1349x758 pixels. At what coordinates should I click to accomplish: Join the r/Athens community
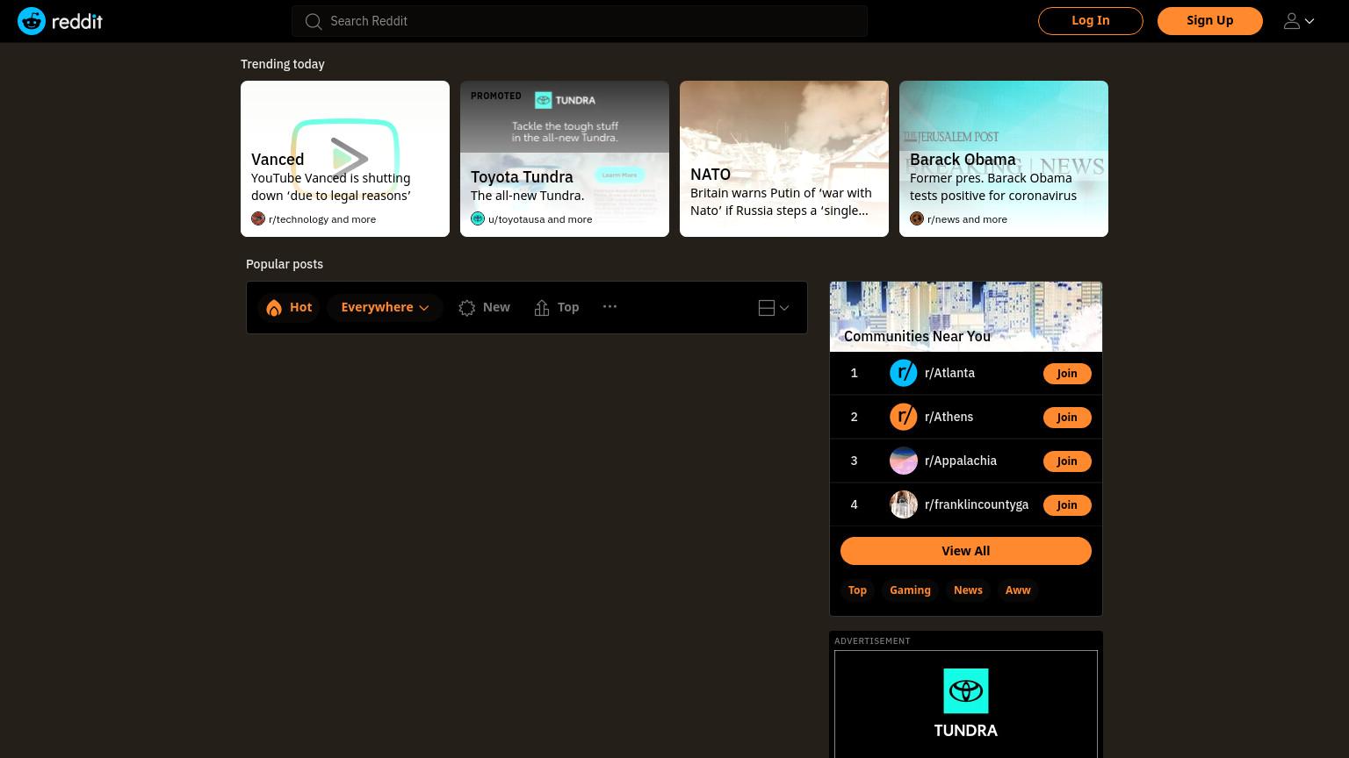click(x=1067, y=417)
